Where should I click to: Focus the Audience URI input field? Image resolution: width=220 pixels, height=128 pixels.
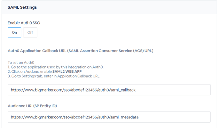tap(109, 117)
